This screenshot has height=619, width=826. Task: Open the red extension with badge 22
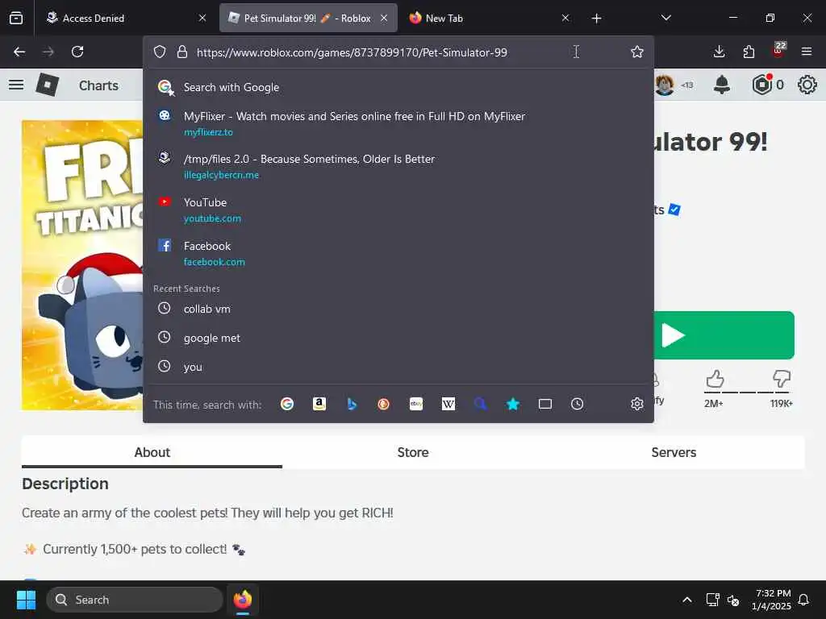click(778, 51)
